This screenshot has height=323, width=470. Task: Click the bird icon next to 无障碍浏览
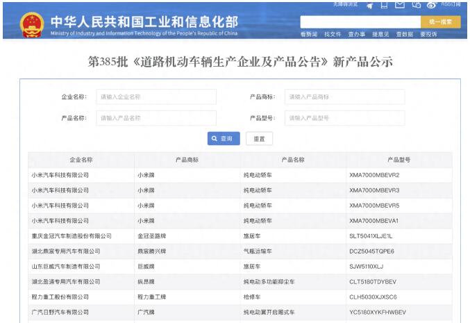370,5
